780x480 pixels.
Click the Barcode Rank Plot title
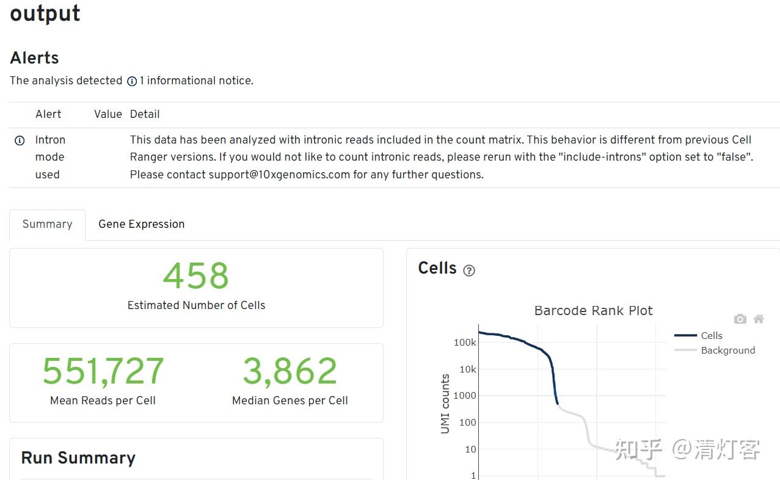(593, 310)
